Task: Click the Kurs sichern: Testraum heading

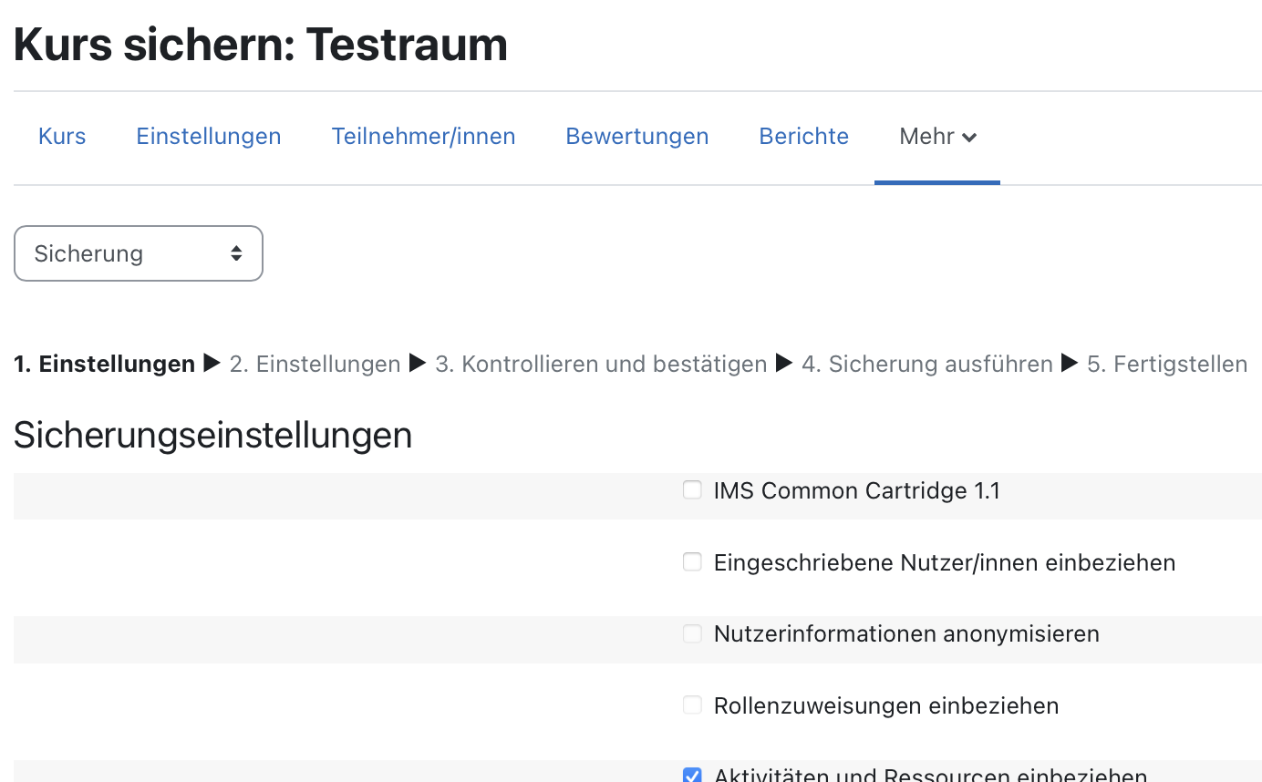Action: (261, 44)
